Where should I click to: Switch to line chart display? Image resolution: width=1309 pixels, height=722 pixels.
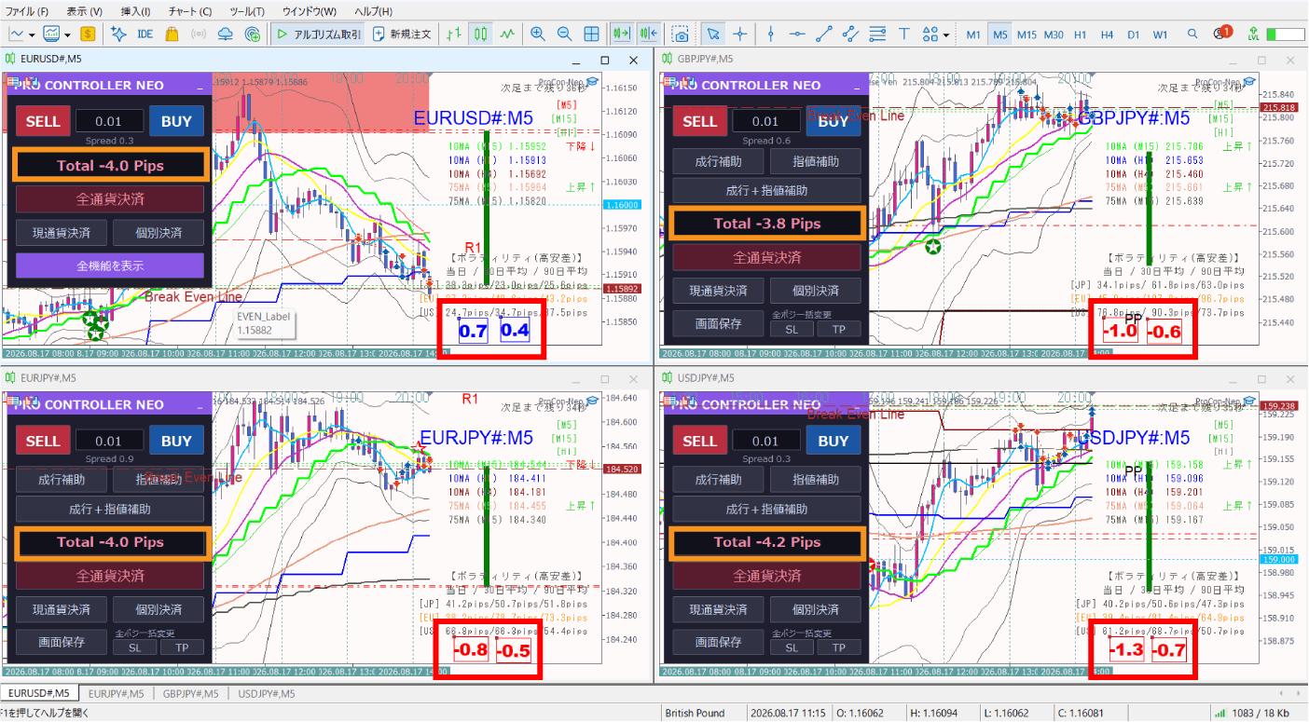click(x=507, y=34)
